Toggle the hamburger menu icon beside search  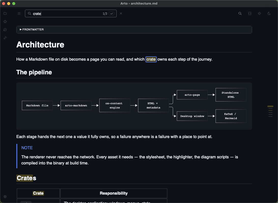point(19,13)
